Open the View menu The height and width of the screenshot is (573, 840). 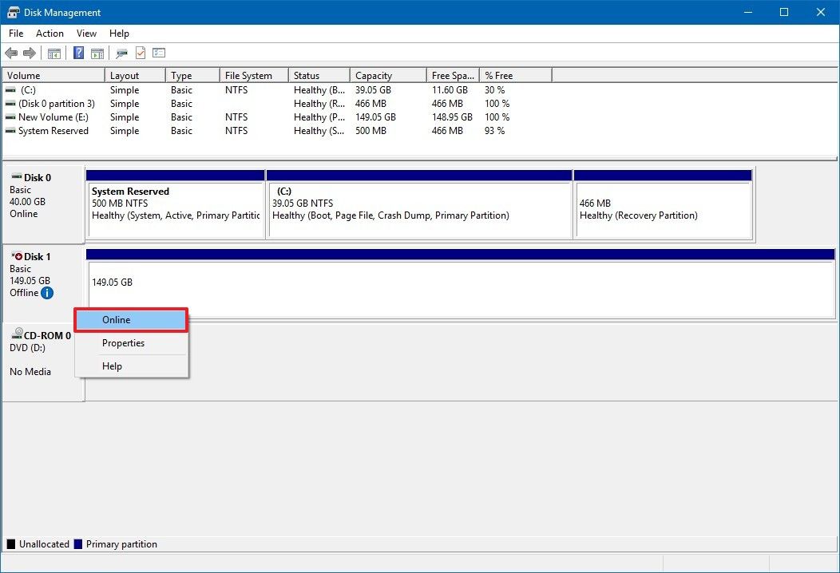[86, 34]
